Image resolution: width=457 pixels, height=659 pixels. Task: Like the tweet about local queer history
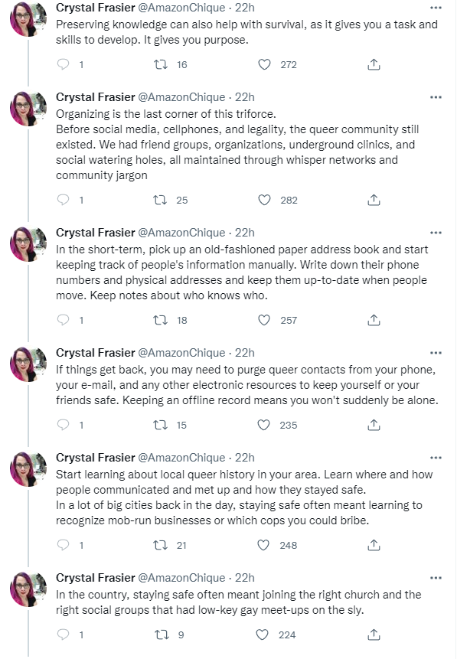pos(263,545)
